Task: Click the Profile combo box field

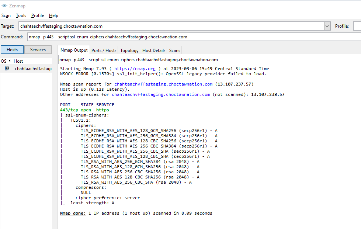Action: click(x=357, y=26)
